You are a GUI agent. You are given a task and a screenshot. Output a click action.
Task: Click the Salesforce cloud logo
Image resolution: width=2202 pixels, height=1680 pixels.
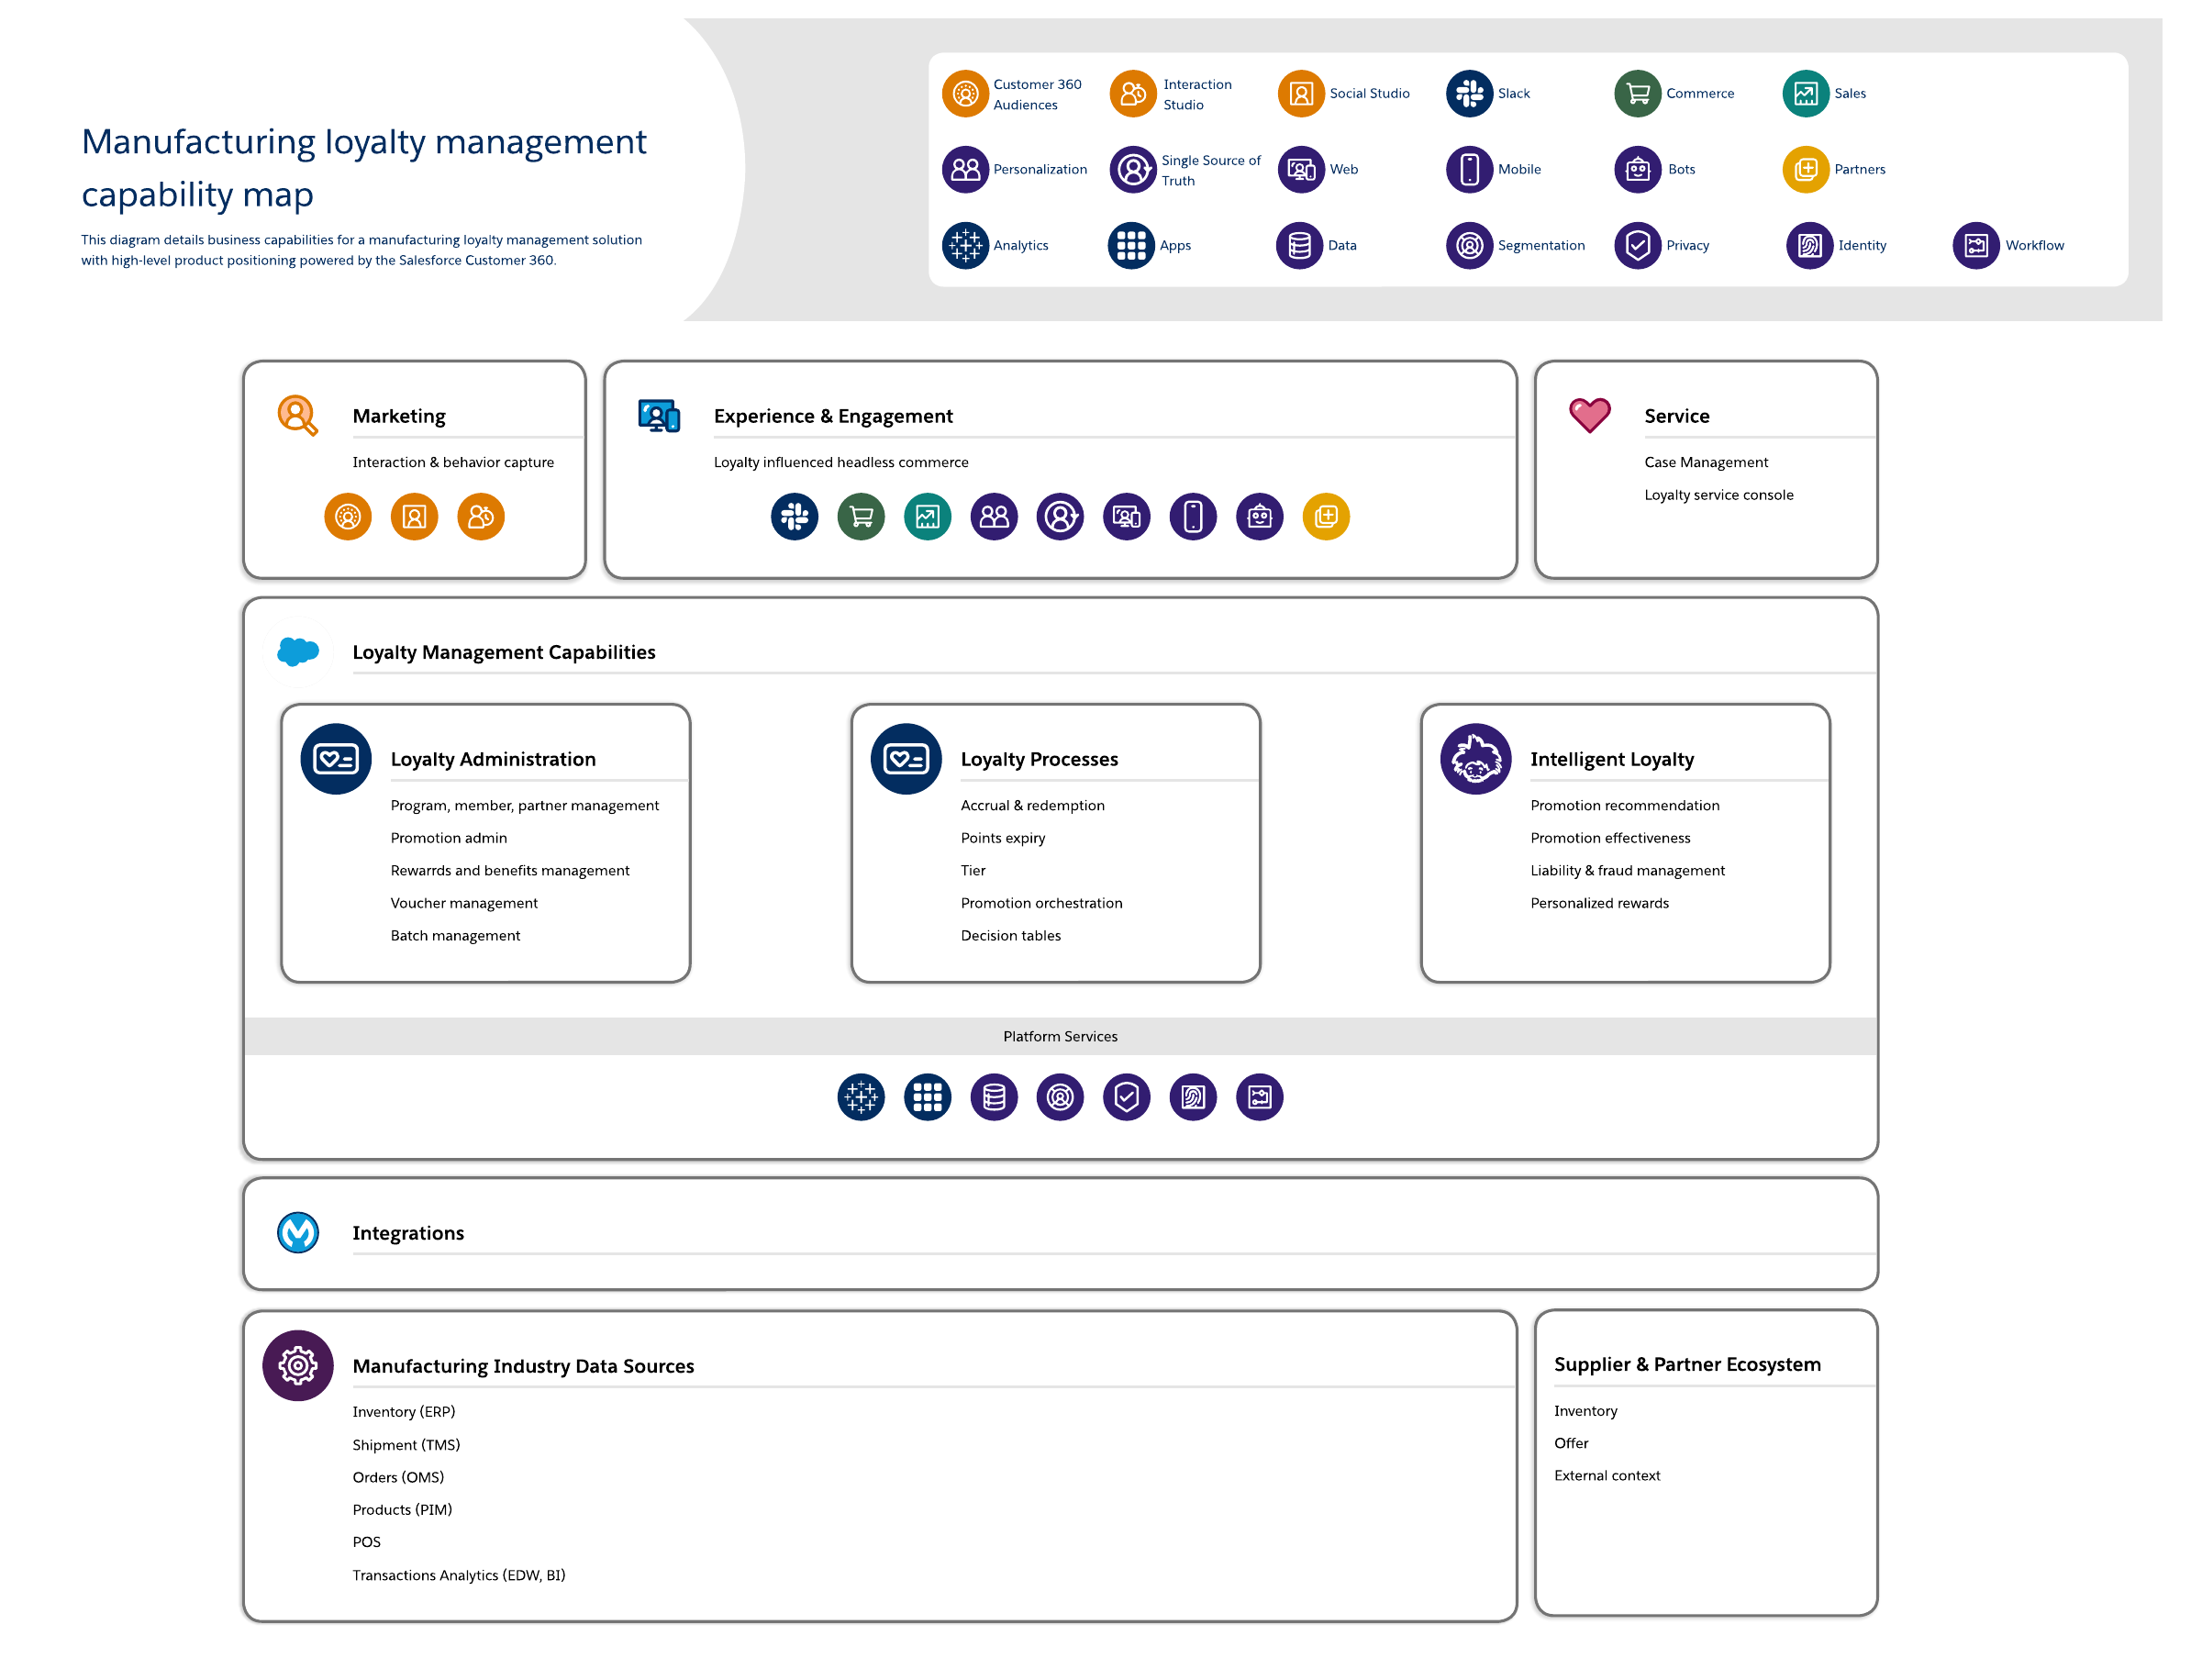297,651
